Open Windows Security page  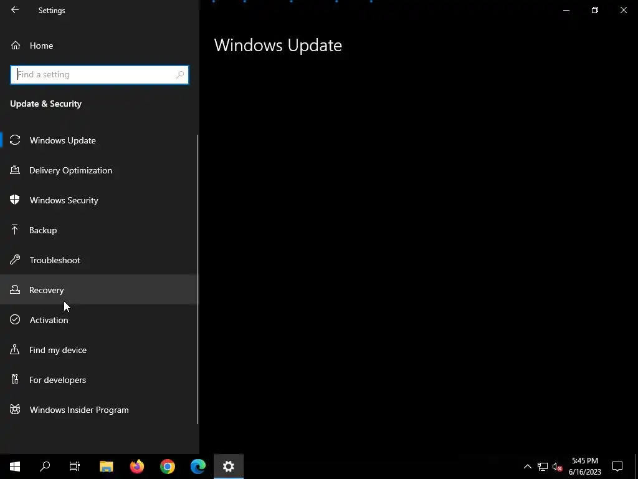pos(99,200)
